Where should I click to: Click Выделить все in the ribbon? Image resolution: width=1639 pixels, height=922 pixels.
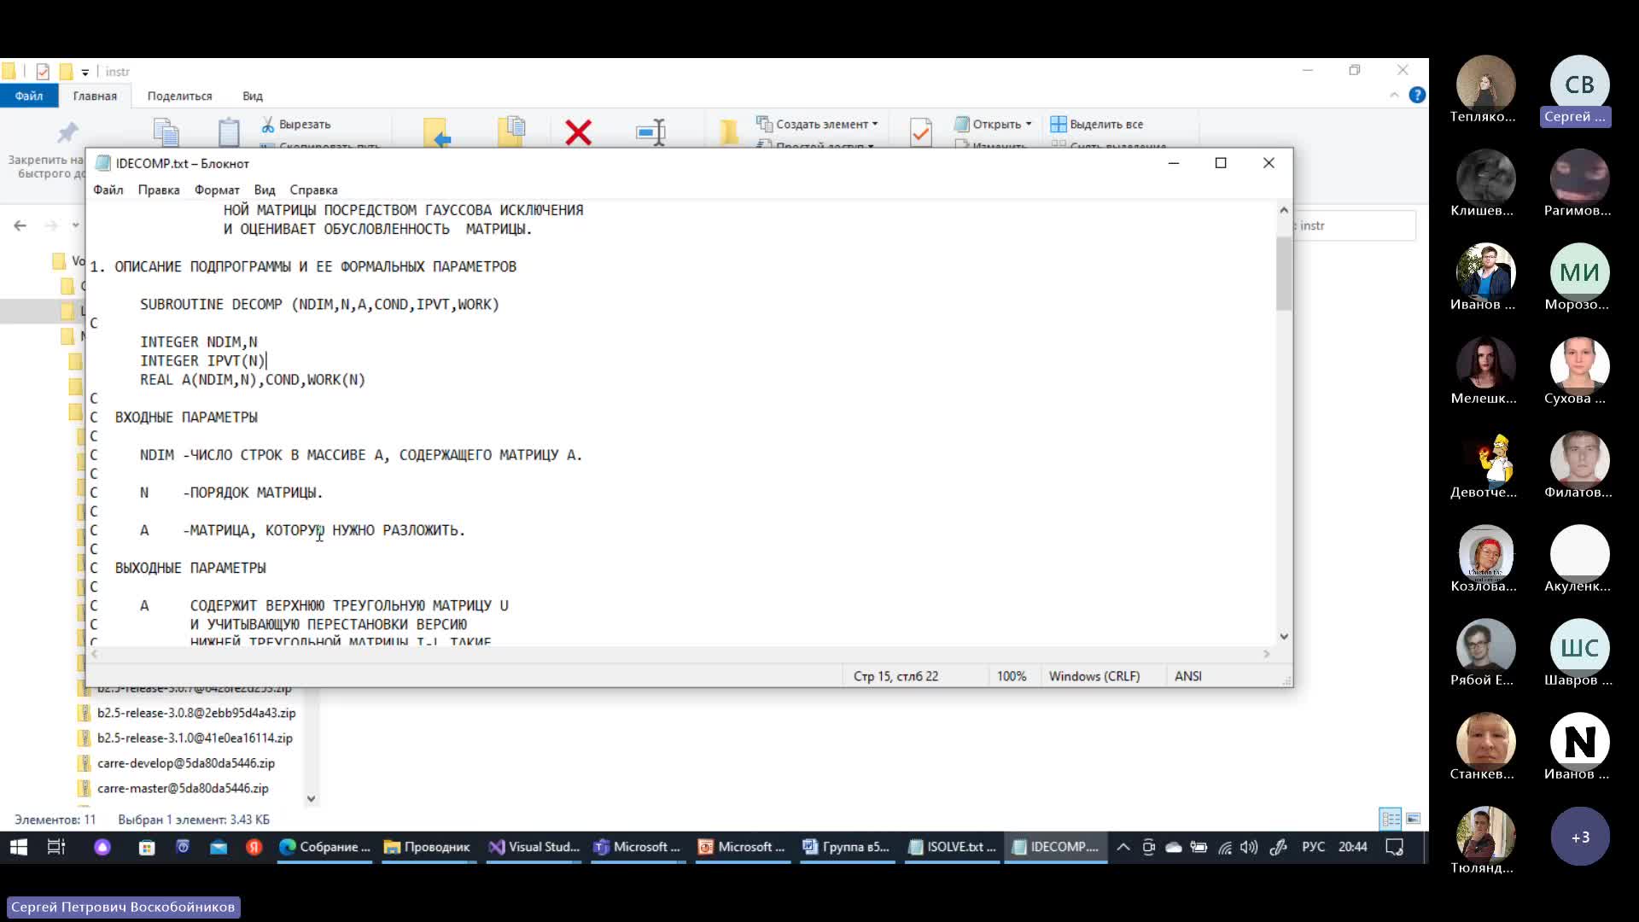click(x=1097, y=125)
